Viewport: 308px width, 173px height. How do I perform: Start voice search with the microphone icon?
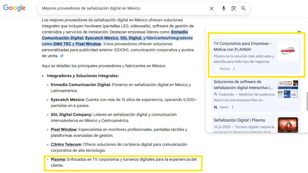click(x=224, y=8)
